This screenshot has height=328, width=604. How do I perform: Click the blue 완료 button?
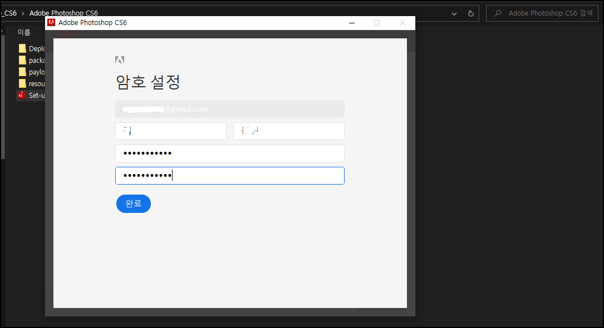point(133,203)
